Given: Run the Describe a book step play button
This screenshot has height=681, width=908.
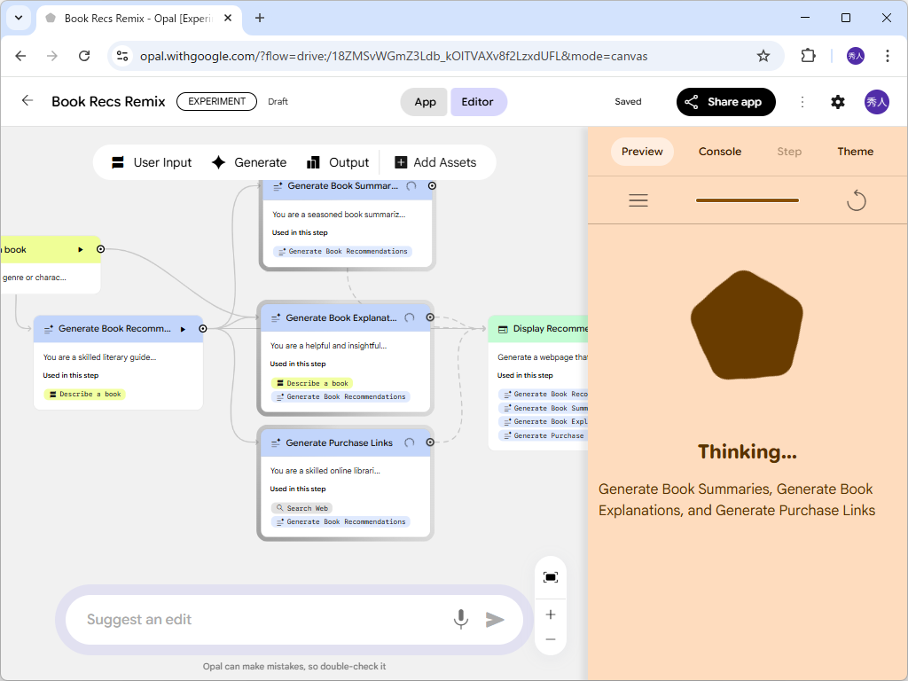Looking at the screenshot, I should coord(81,249).
